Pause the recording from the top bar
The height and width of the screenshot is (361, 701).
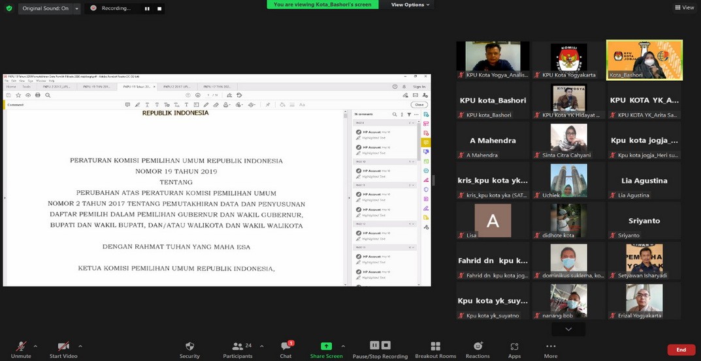coord(146,8)
